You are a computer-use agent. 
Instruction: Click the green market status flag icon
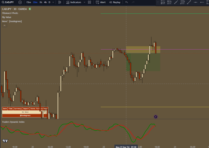click(x=30, y=9)
